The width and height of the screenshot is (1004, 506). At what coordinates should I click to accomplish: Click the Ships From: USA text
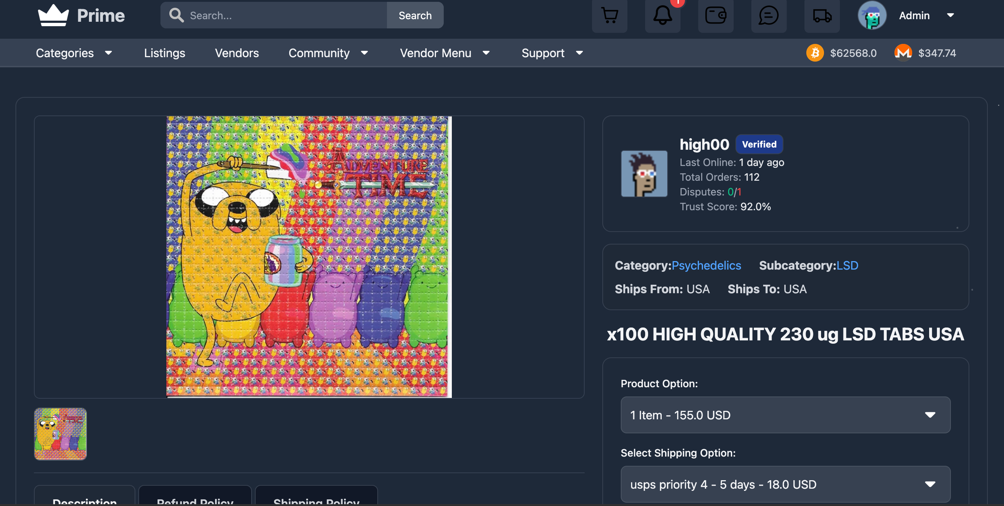[662, 289]
